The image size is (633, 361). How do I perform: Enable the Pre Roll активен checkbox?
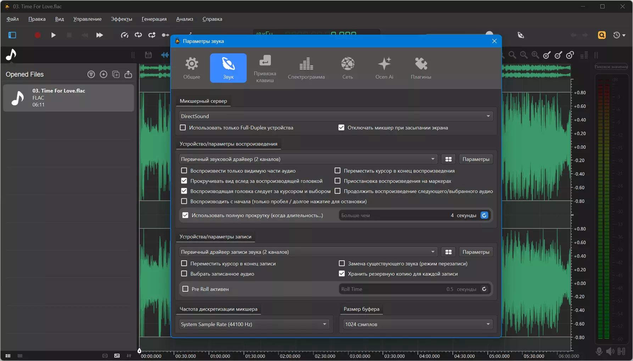(x=185, y=289)
